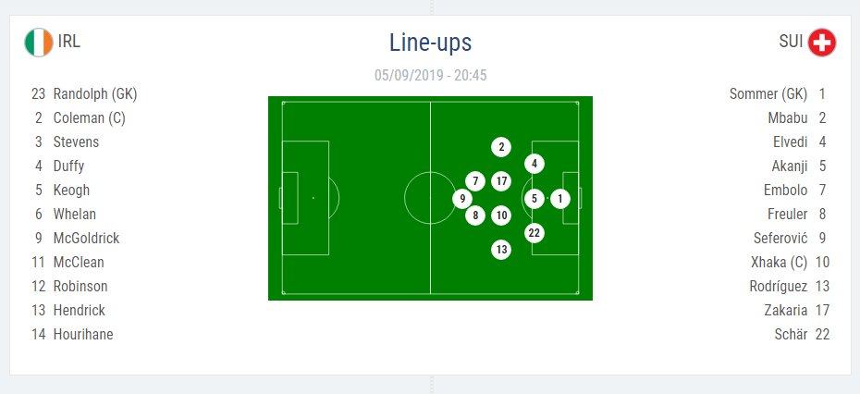Open Randolph (GK) in Ireland lineup

click(x=95, y=94)
